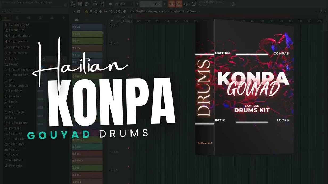Select the Hat pattern

[x=87, y=41]
